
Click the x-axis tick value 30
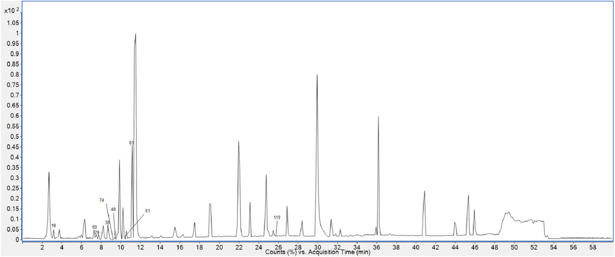pos(318,247)
